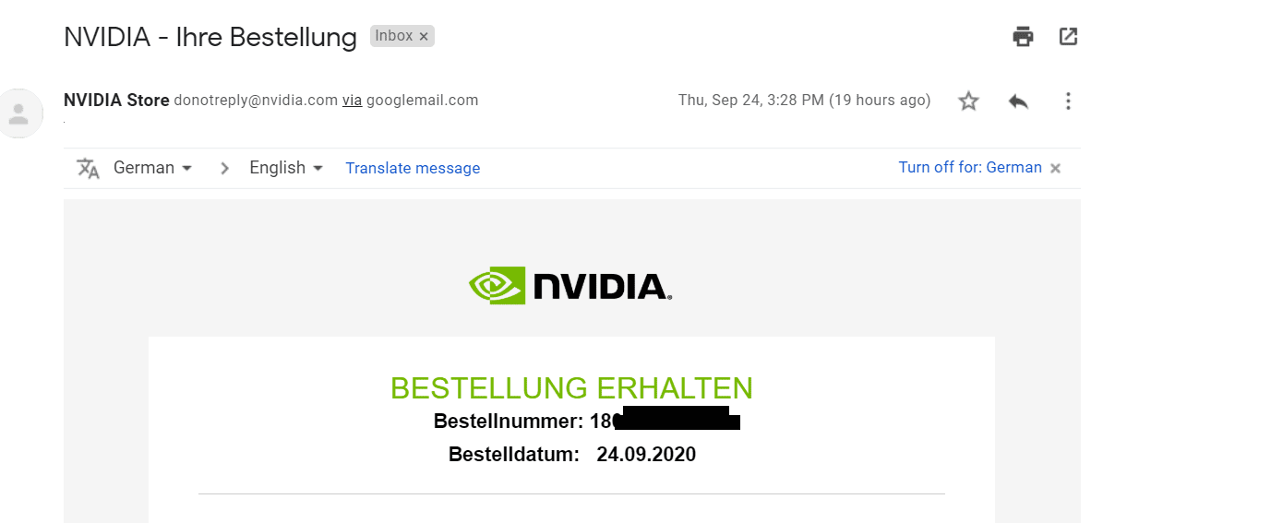This screenshot has width=1283, height=523.
Task: Star this email from NVIDIA Store
Action: pyautogui.click(x=968, y=101)
